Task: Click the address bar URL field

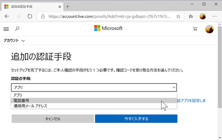Action: point(109,16)
